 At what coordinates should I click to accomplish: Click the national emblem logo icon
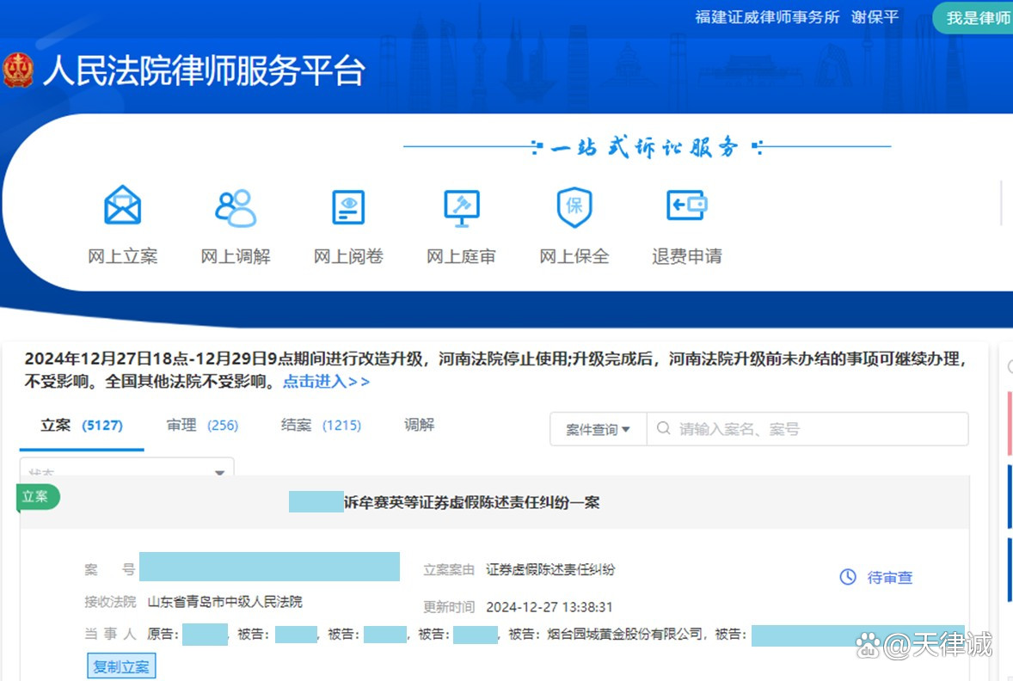click(18, 71)
